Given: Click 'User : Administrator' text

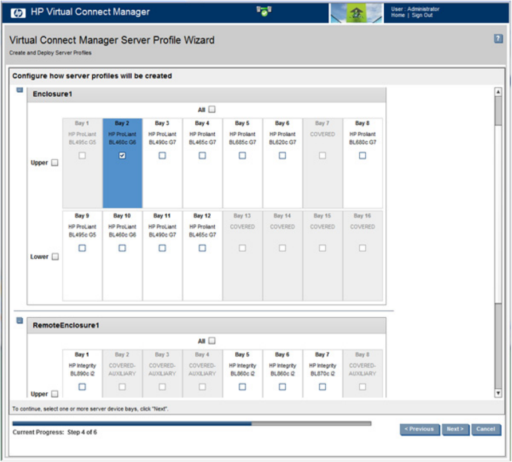Looking at the screenshot, I should pyautogui.click(x=415, y=9).
